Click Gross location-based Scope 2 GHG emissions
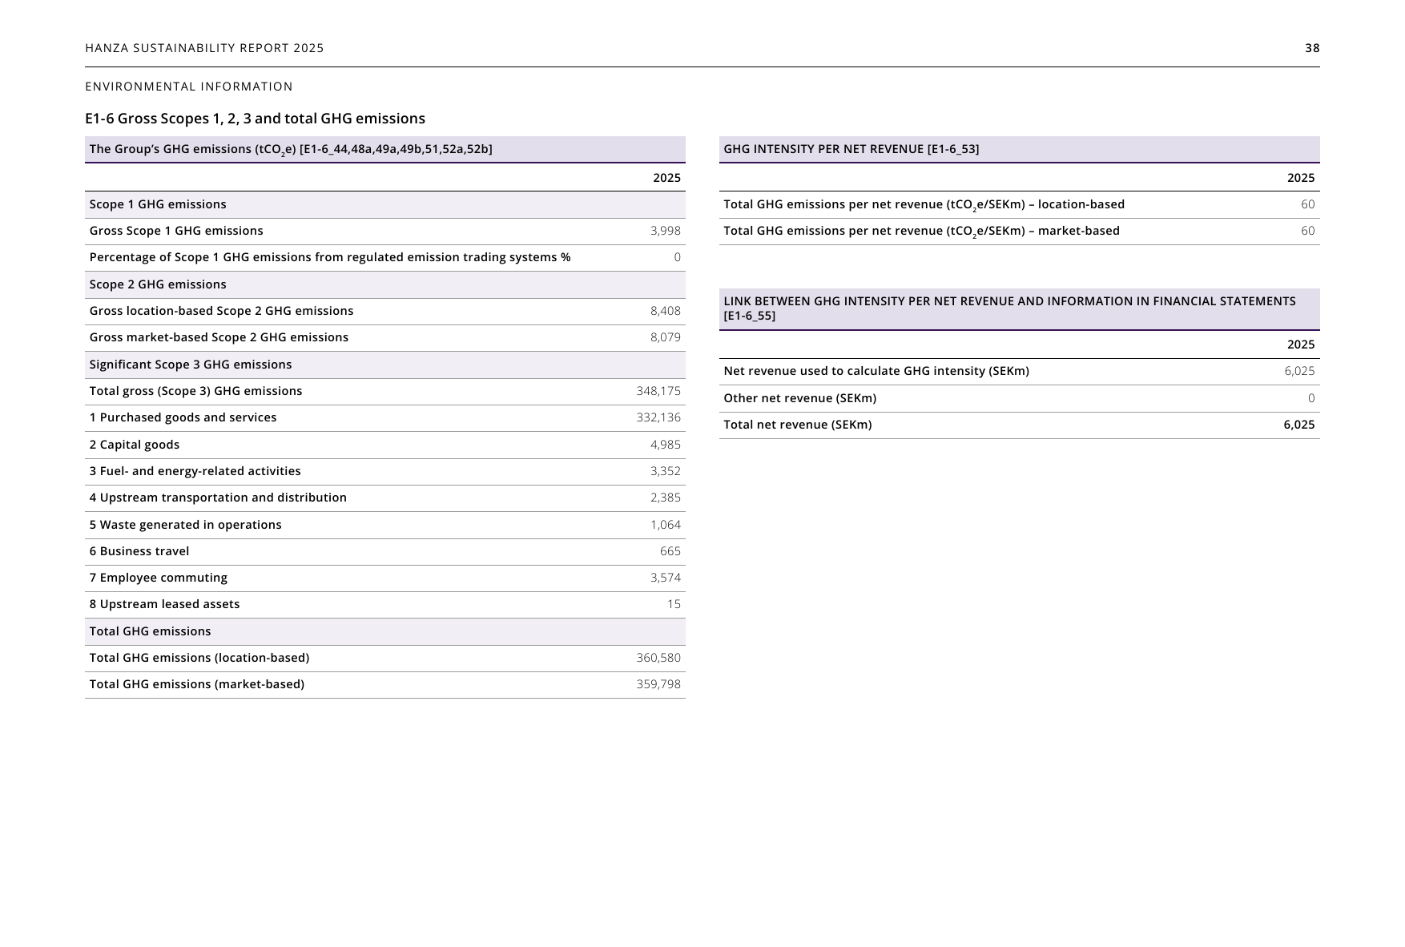This screenshot has height=947, width=1405. [x=221, y=311]
